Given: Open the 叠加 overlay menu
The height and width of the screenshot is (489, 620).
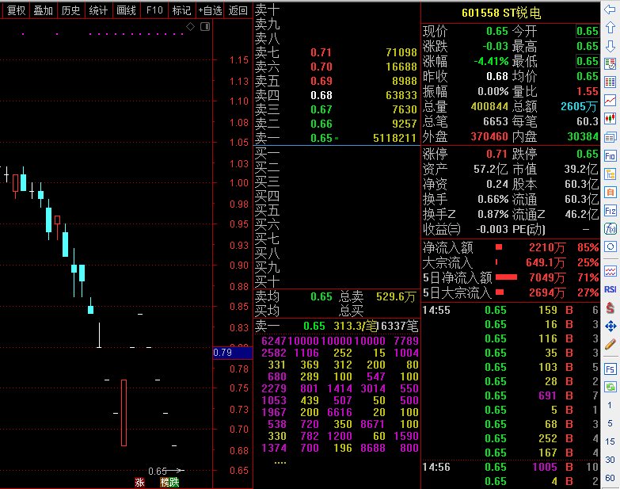Looking at the screenshot, I should tap(43, 10).
